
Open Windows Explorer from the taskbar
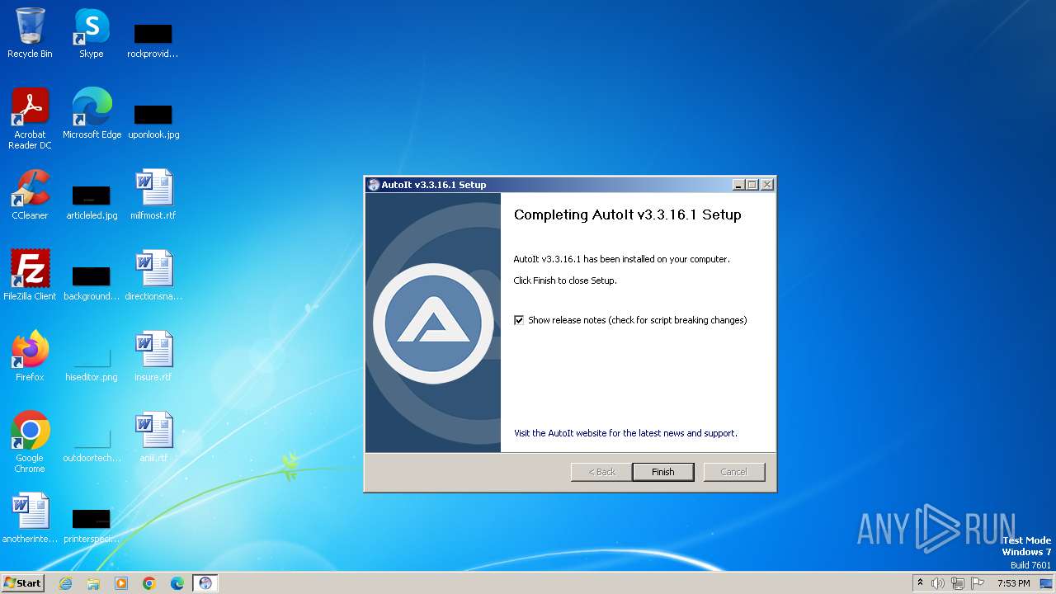click(93, 583)
